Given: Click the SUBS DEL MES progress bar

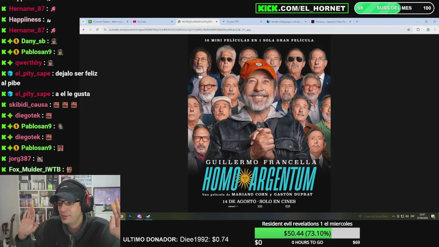Looking at the screenshot, I should click(x=394, y=8).
